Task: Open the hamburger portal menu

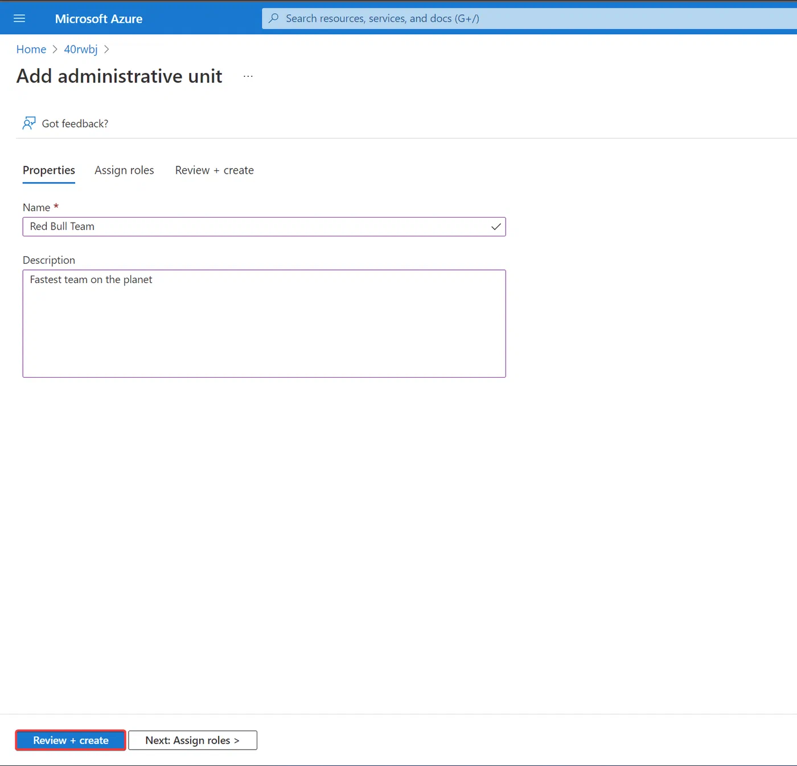Action: click(x=19, y=18)
